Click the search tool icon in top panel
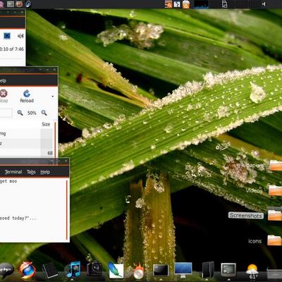282x282 pixels. 168,4
